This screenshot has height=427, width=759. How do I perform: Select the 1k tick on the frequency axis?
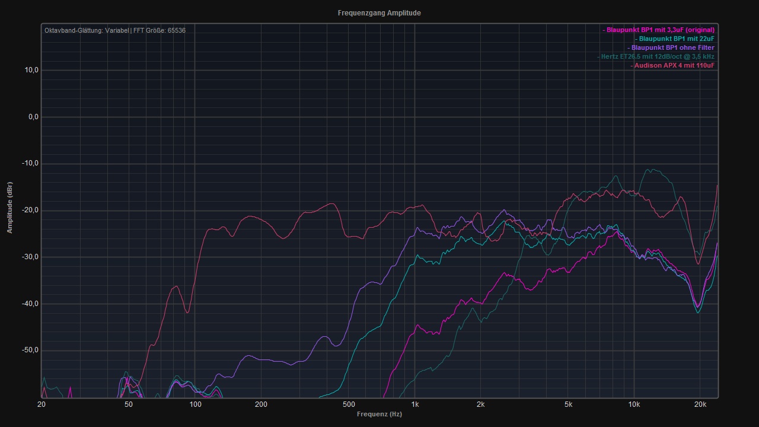point(414,404)
